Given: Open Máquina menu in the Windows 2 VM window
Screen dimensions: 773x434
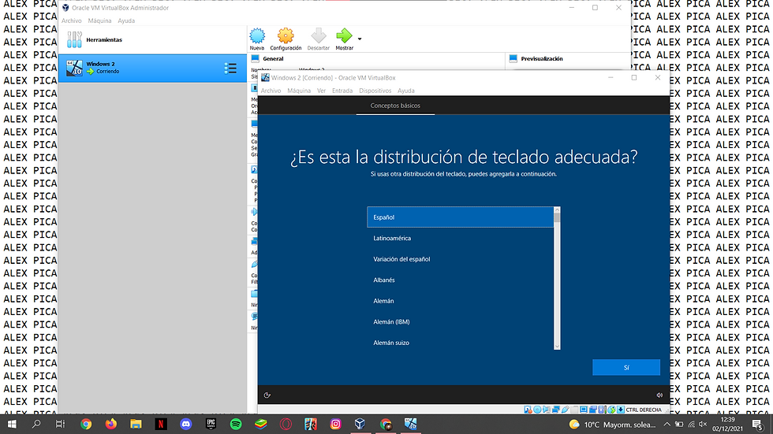Looking at the screenshot, I should [299, 91].
